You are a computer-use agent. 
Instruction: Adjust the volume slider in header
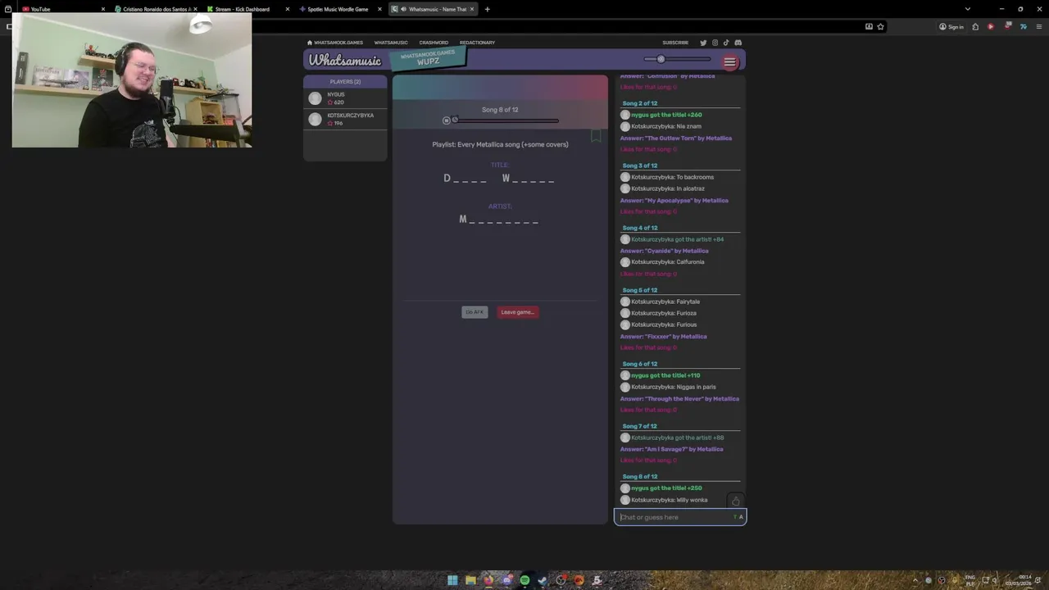pyautogui.click(x=677, y=59)
